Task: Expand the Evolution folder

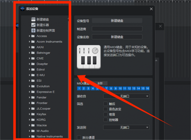Action: tap(29, 86)
